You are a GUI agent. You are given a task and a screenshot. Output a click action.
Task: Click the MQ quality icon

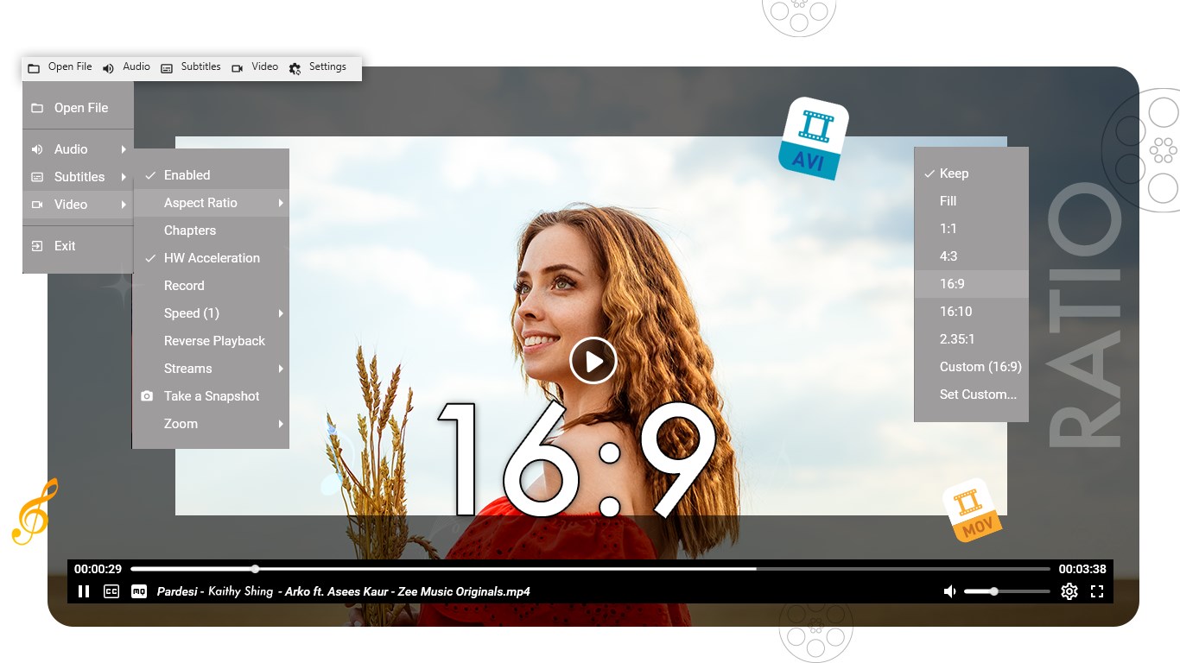tap(139, 591)
